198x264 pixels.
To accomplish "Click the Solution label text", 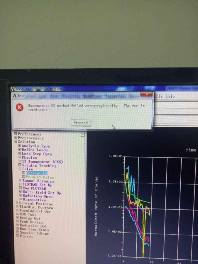I will click(x=27, y=142).
